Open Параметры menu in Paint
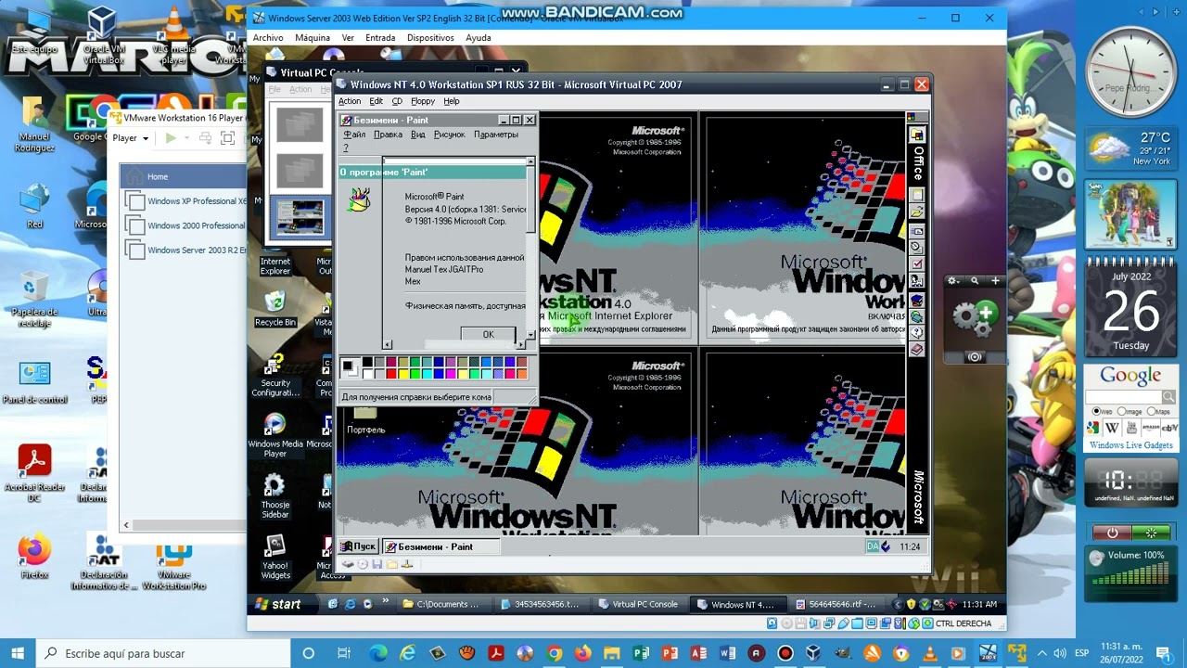Viewport: 1187px width, 668px height. [x=496, y=135]
